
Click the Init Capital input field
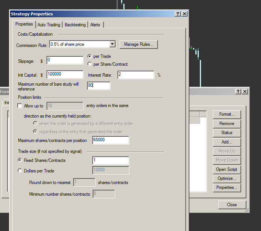(x=64, y=74)
